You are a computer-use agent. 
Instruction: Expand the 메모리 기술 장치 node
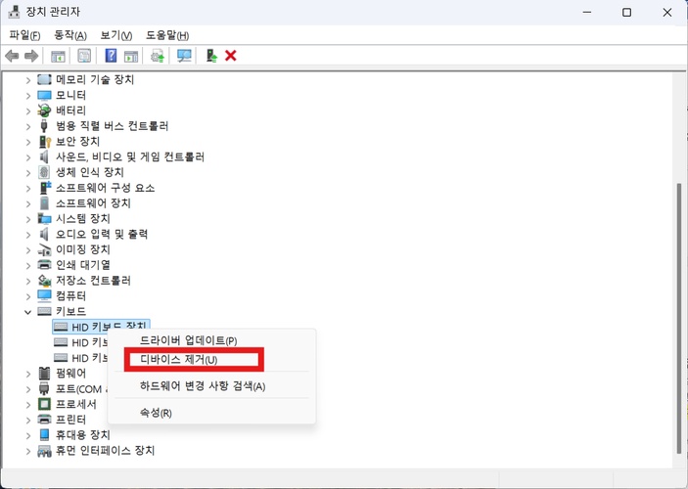coord(28,80)
